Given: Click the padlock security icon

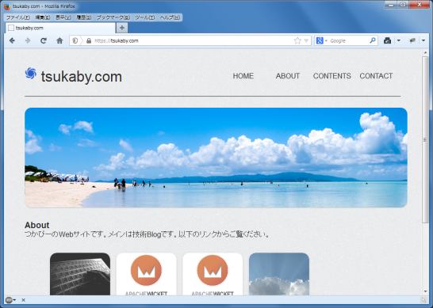Looking at the screenshot, I should (89, 41).
